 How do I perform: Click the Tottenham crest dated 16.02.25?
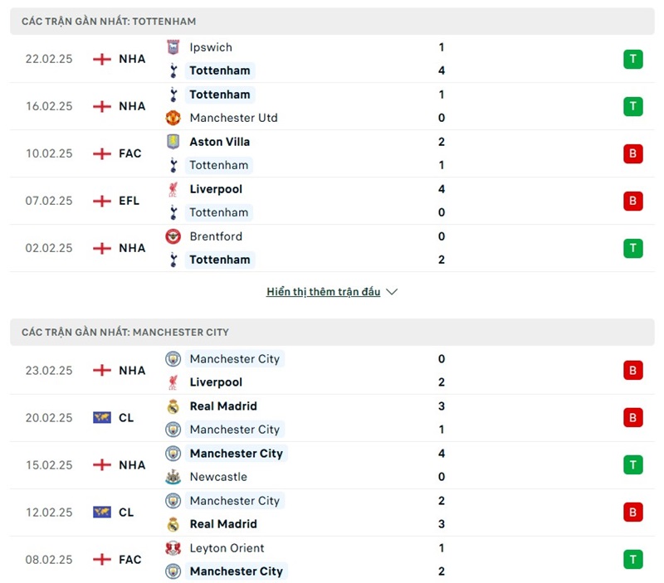click(x=173, y=95)
